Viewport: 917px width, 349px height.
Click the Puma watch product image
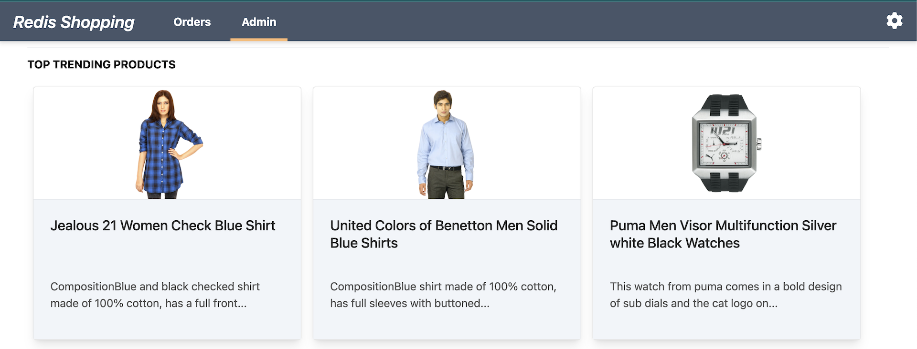pos(726,143)
